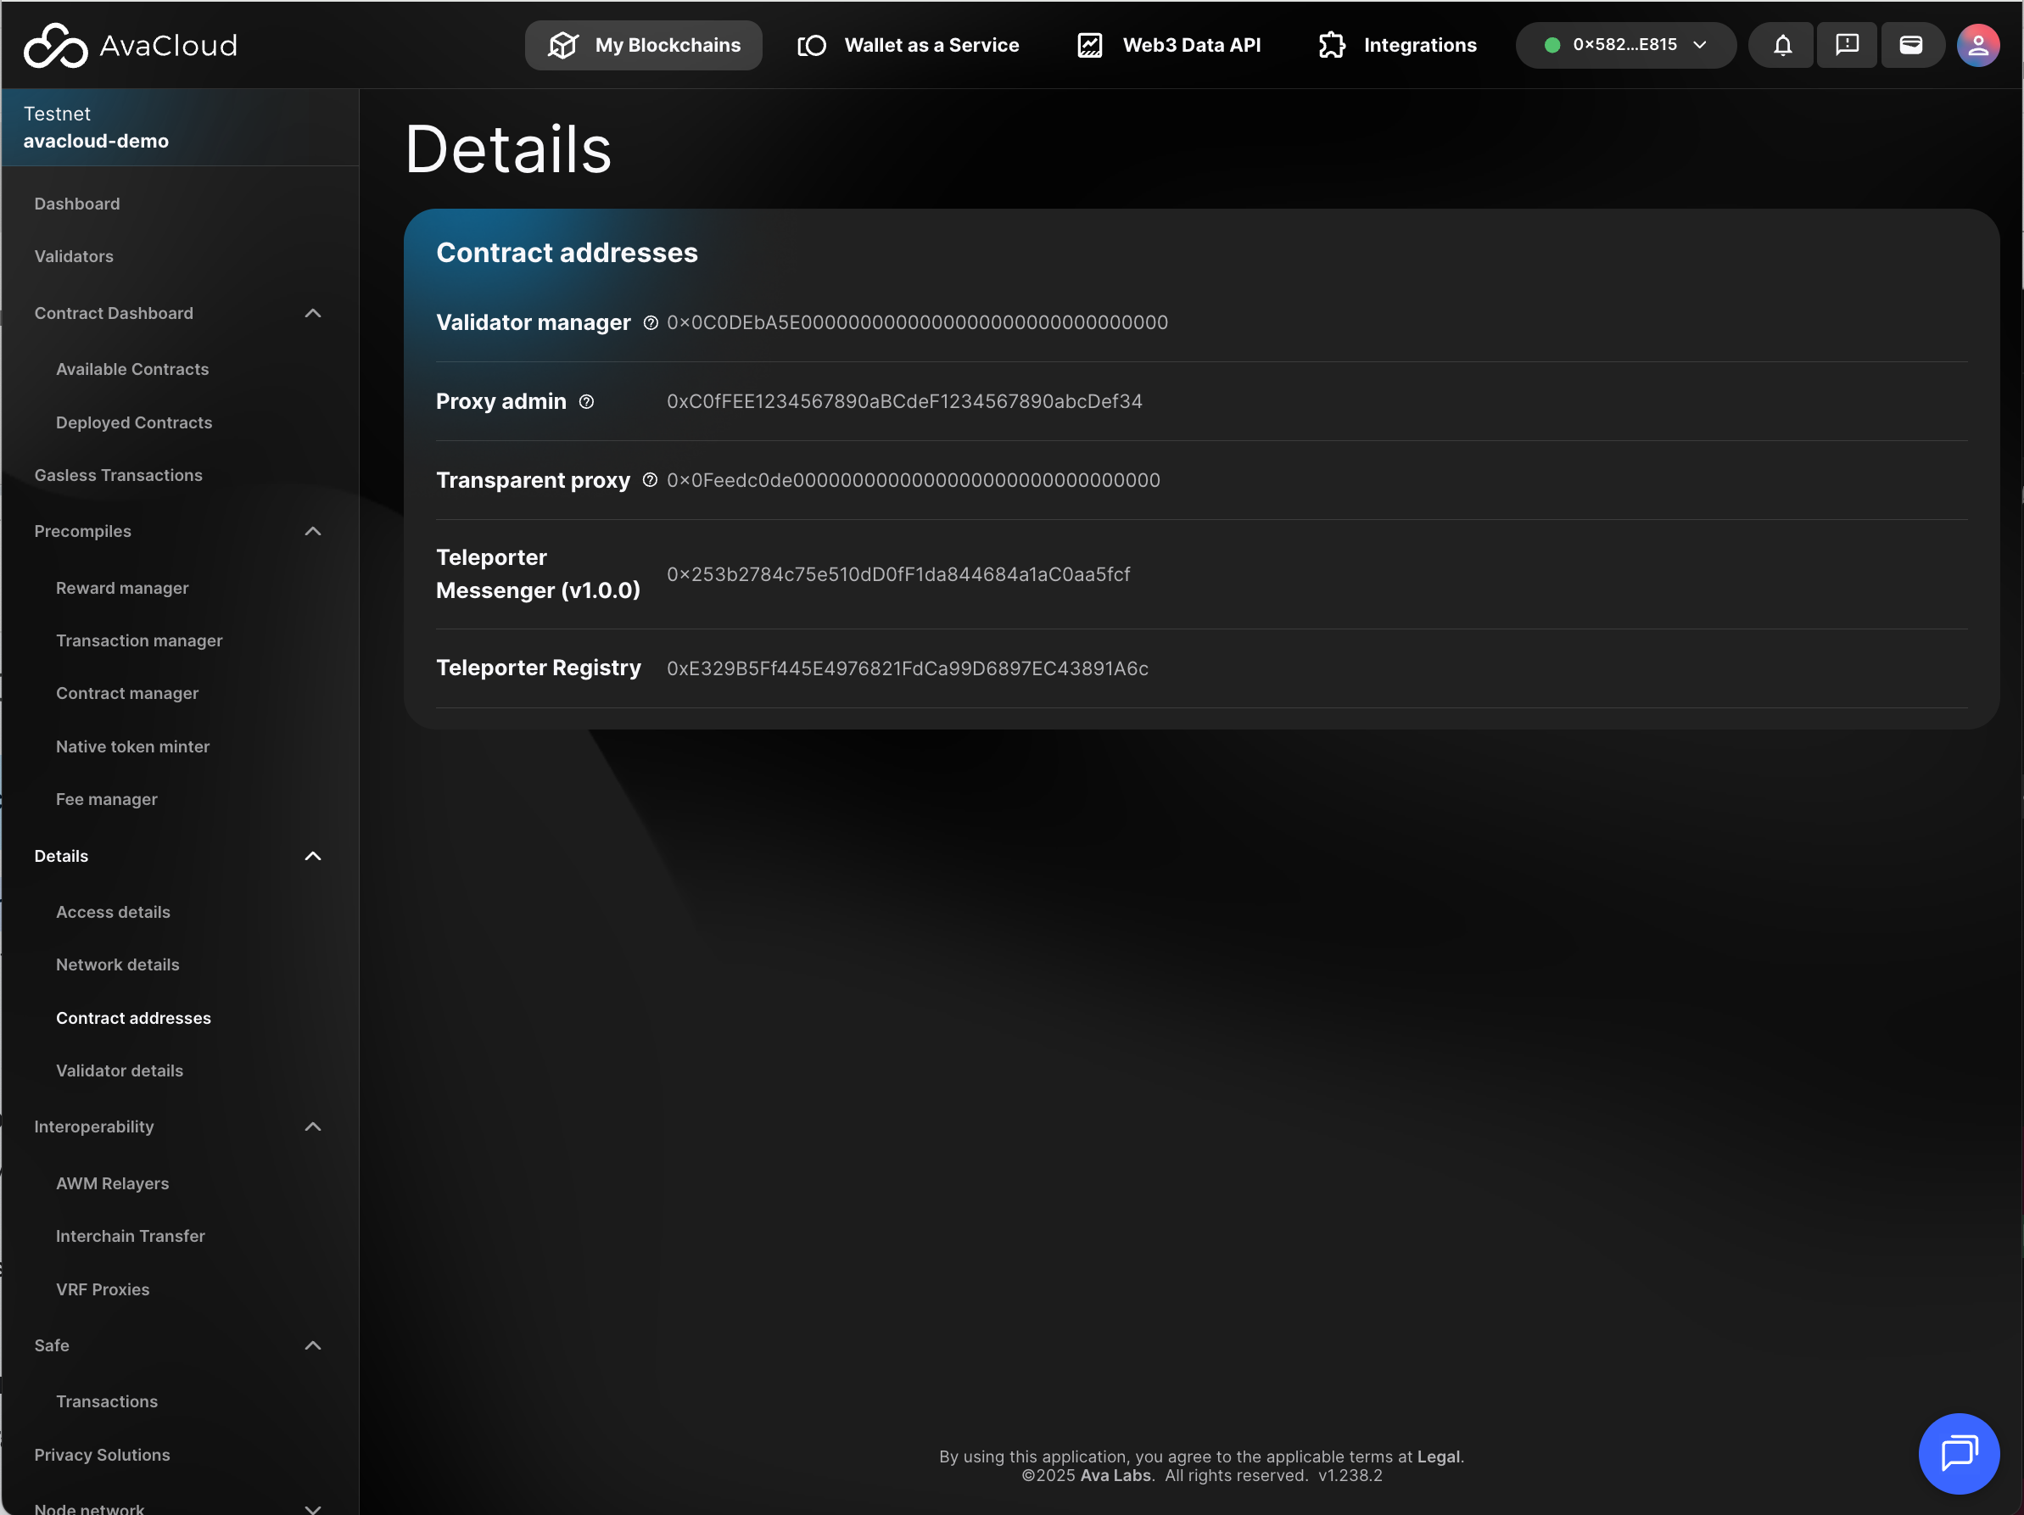Image resolution: width=2024 pixels, height=1515 pixels.
Task: Collapse the Interoperability section chevron
Action: pos(313,1127)
